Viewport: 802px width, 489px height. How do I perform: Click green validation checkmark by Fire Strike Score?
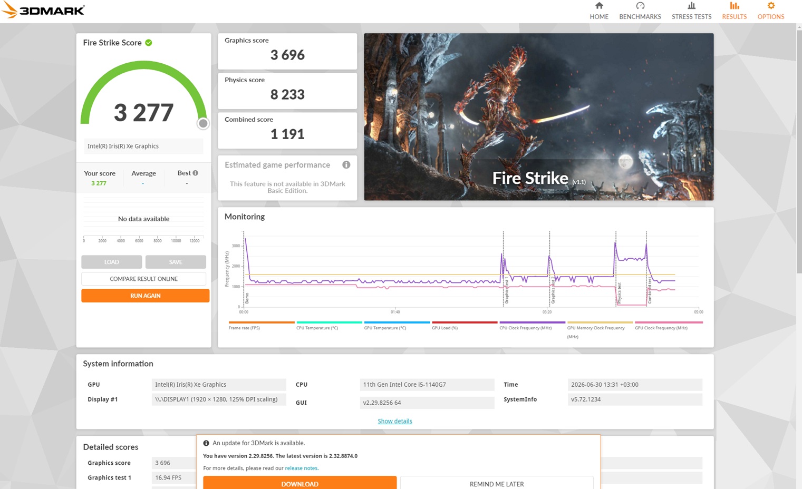click(x=149, y=43)
